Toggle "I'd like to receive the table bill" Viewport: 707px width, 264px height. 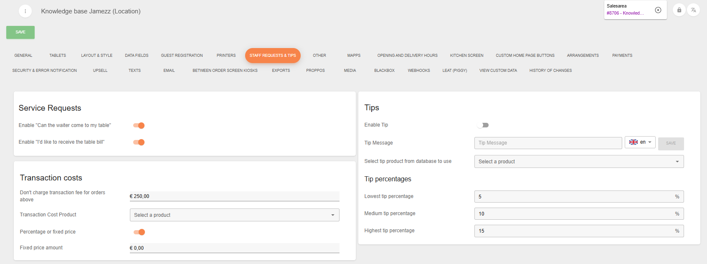coord(139,142)
